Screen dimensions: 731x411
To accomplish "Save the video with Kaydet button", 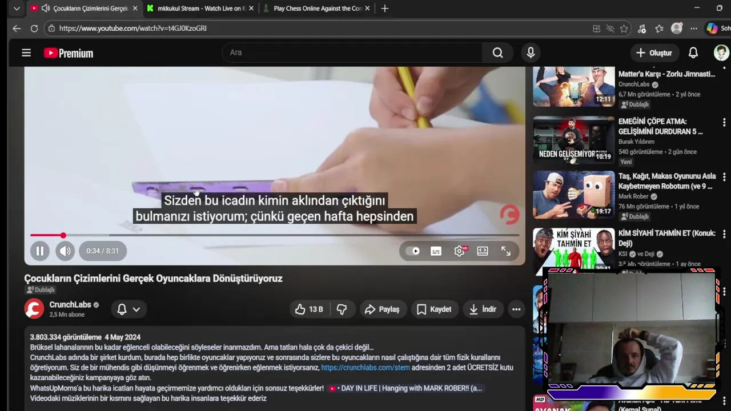I will coord(434,309).
